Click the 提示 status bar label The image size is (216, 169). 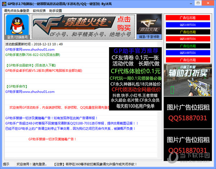(x=6, y=164)
